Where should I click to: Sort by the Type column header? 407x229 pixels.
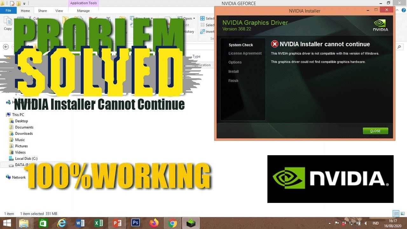(x=197, y=56)
